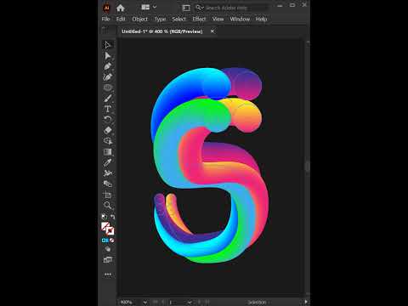This screenshot has height=306, width=408.
Task: Click the status bar flyout arrow
Action: [306, 302]
